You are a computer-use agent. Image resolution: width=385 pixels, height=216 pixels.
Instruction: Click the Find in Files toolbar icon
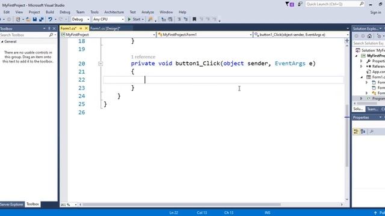tap(150, 19)
